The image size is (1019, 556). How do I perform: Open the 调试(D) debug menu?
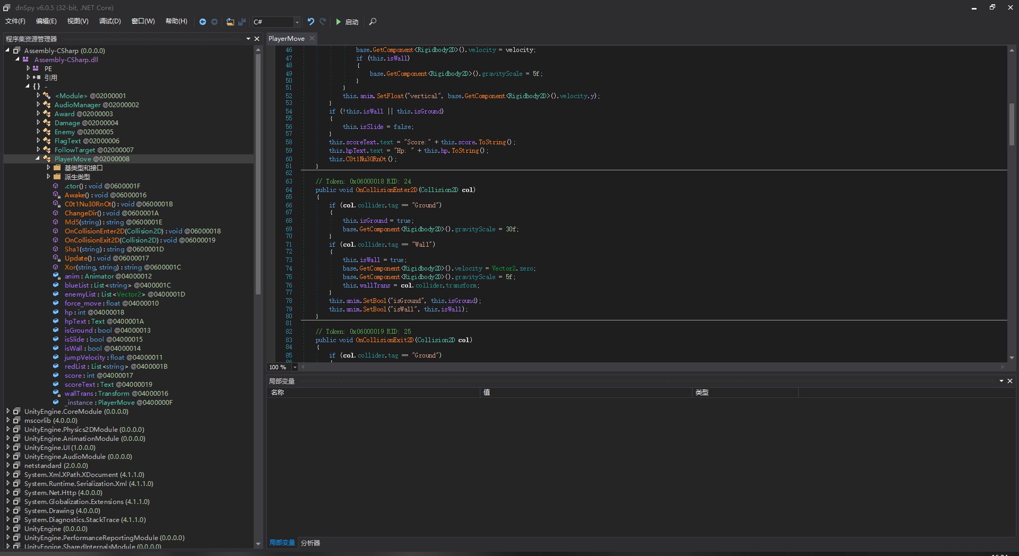coord(110,21)
